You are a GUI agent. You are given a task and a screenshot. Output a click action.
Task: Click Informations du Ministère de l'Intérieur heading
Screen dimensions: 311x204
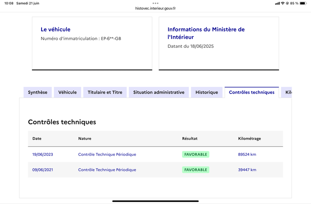pyautogui.click(x=206, y=33)
